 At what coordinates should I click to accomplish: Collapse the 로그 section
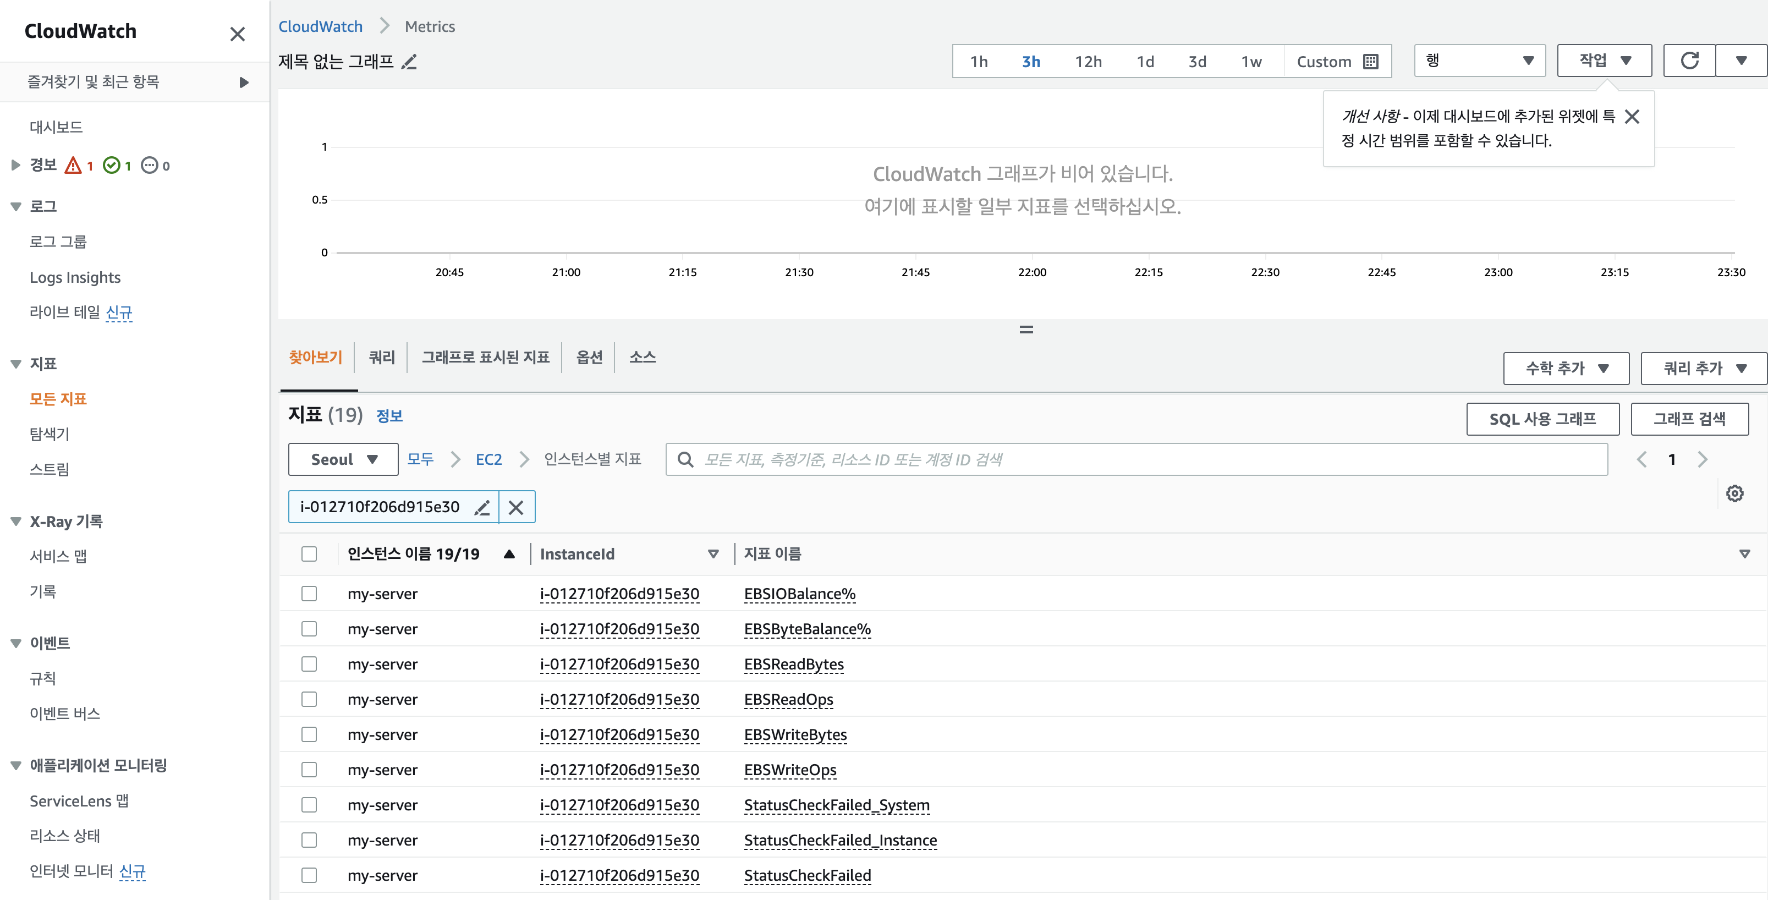point(16,207)
